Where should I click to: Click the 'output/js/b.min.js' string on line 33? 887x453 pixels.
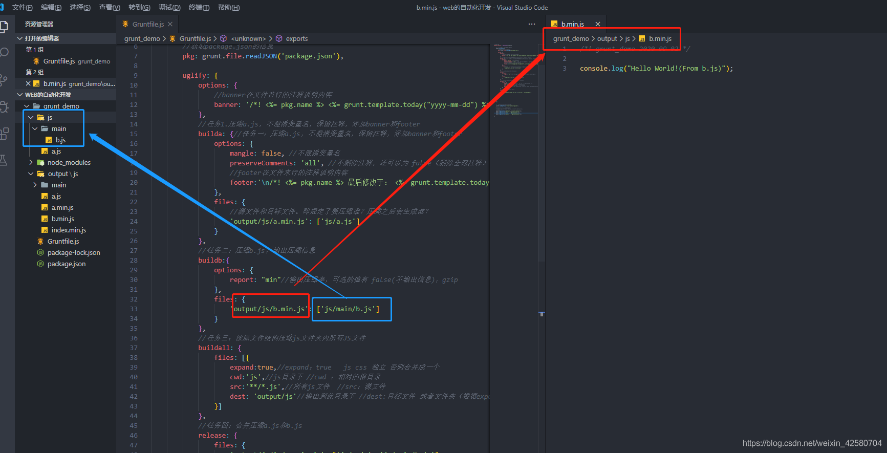pyautogui.click(x=269, y=309)
